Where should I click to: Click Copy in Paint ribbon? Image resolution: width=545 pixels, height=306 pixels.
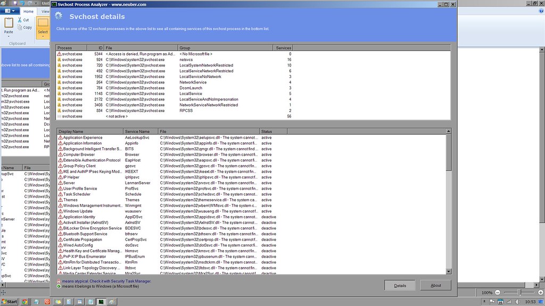pos(24,28)
